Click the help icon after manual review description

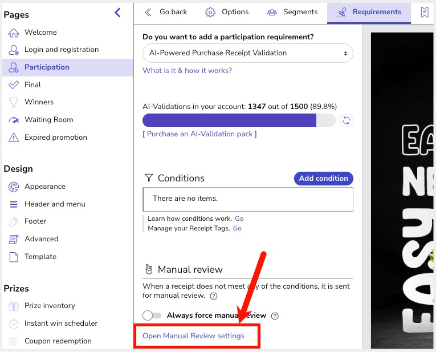[214, 296]
